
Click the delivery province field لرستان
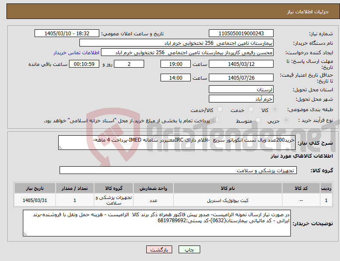[x=241, y=89]
